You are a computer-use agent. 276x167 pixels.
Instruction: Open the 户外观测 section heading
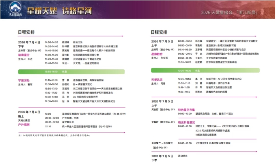click(x=24, y=124)
